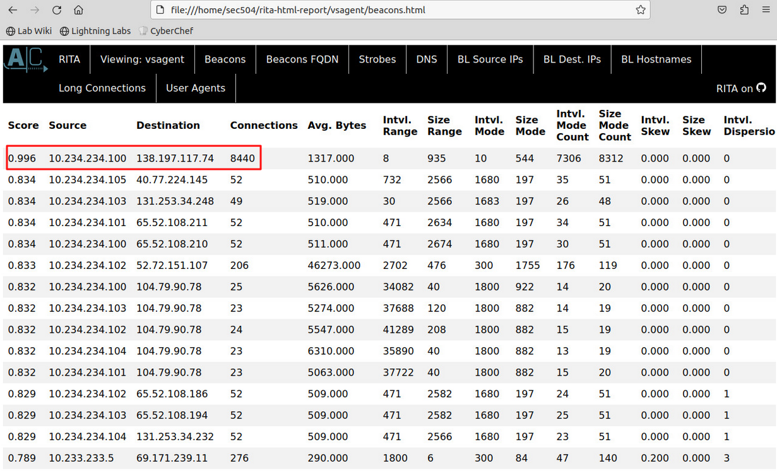
Task: Click the interval range value 41289
Action: click(x=398, y=330)
